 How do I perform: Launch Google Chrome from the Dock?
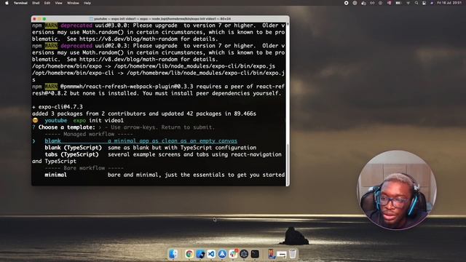(189, 254)
